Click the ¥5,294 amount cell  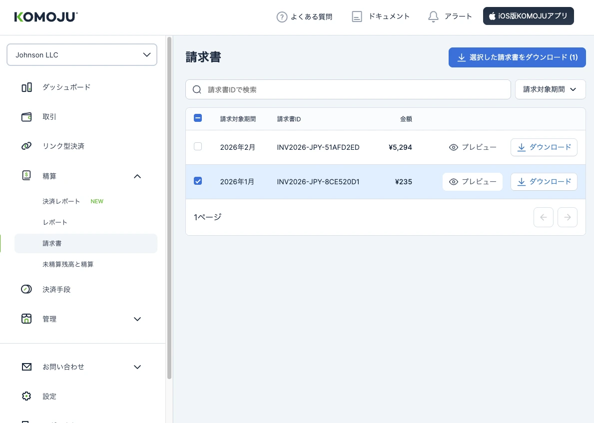[x=401, y=147]
